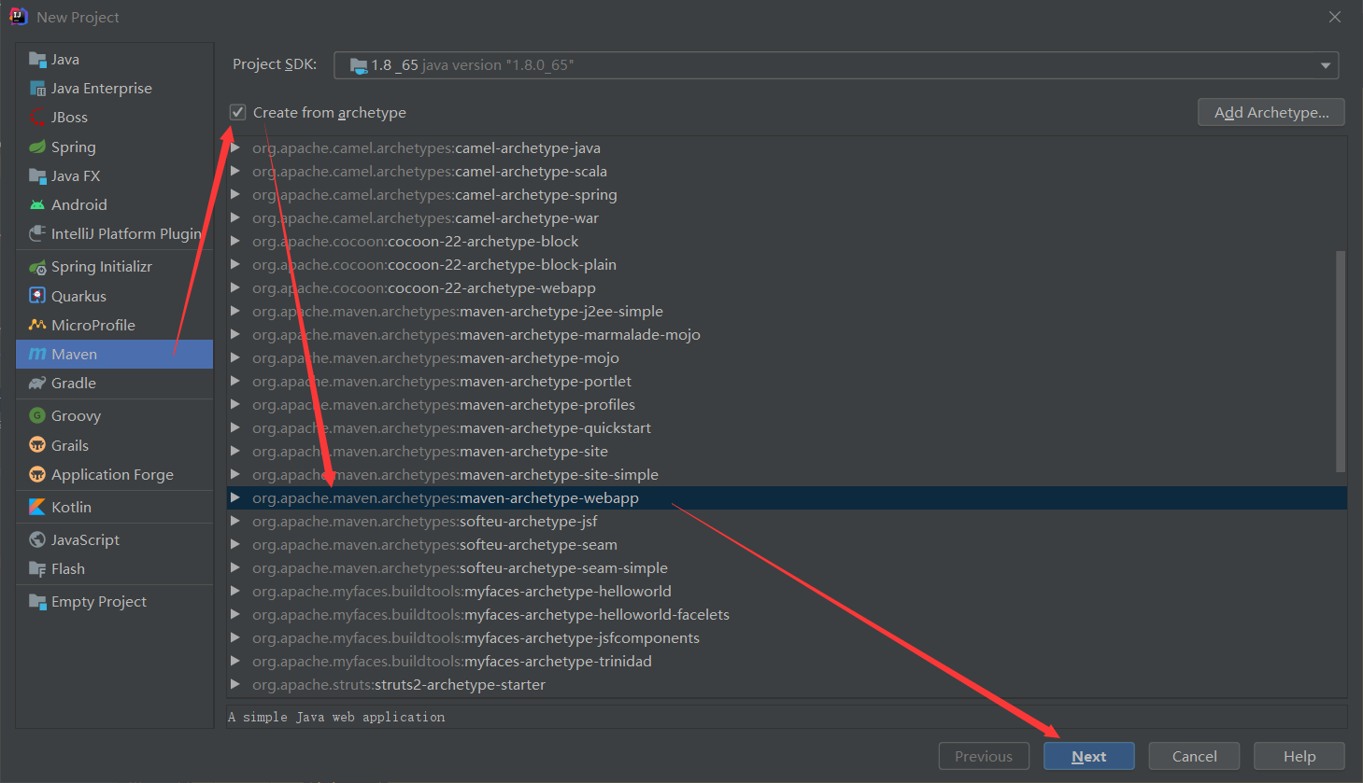The image size is (1363, 783).
Task: Click the Help button
Action: (x=1299, y=757)
